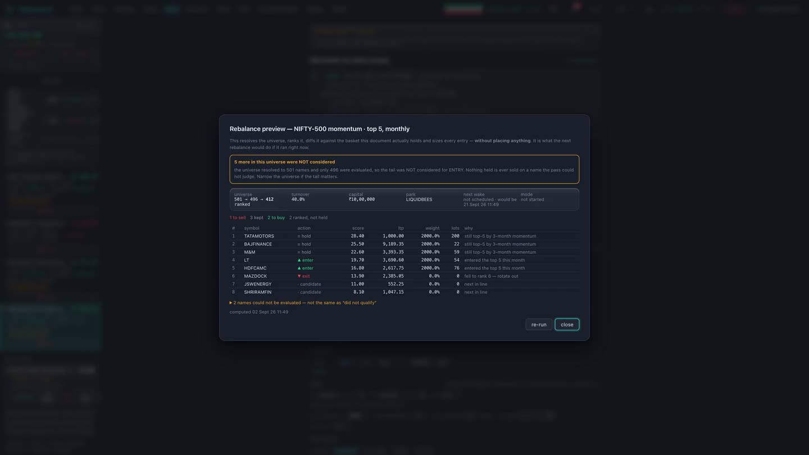Expand the '2 names could not be evaluated' details
Screen dimensions: 809x455
coord(303,303)
